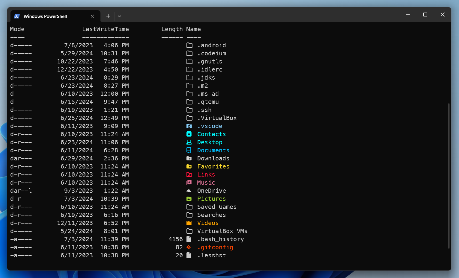This screenshot has height=278, width=459.
Task: Open the new tab profile dropdown arrow
Action: 119,16
